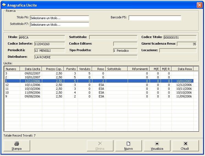
Task: Click the Distributore field LA ROVERE
Action: click(x=86, y=57)
